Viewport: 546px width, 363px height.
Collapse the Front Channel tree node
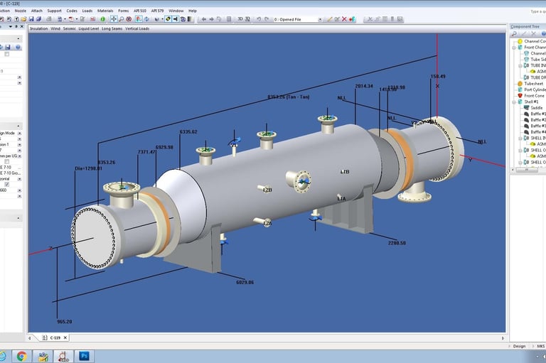coord(514,48)
